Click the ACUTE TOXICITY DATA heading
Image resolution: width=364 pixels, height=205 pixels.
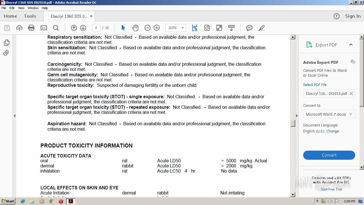point(66,156)
